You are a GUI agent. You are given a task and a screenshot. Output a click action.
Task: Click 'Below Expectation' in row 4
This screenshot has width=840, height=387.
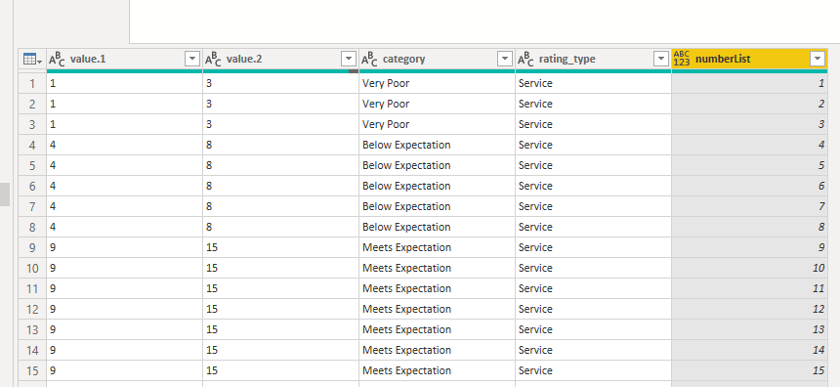pos(406,146)
